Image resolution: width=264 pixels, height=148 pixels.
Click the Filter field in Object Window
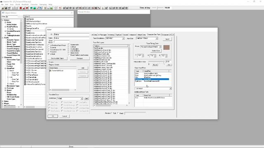tap(12, 16)
